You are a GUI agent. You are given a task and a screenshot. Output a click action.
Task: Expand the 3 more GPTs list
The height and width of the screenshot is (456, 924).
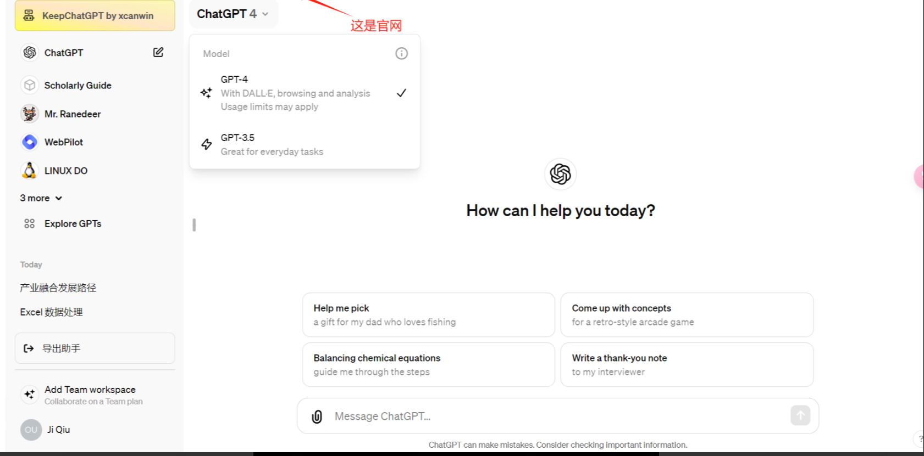click(x=41, y=198)
